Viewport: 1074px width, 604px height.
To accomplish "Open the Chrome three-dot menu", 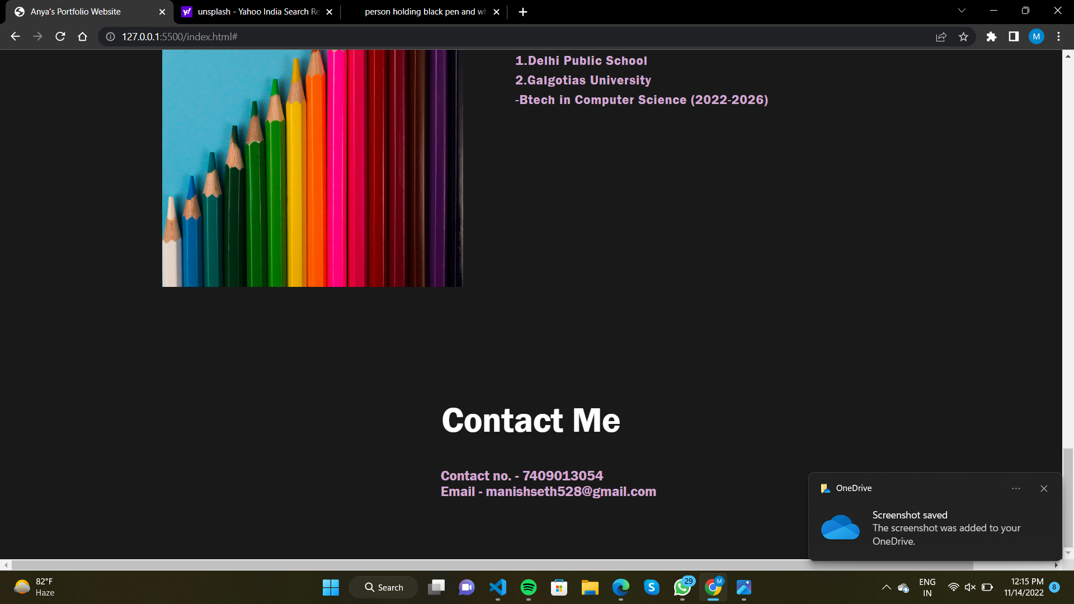I will [x=1058, y=36].
